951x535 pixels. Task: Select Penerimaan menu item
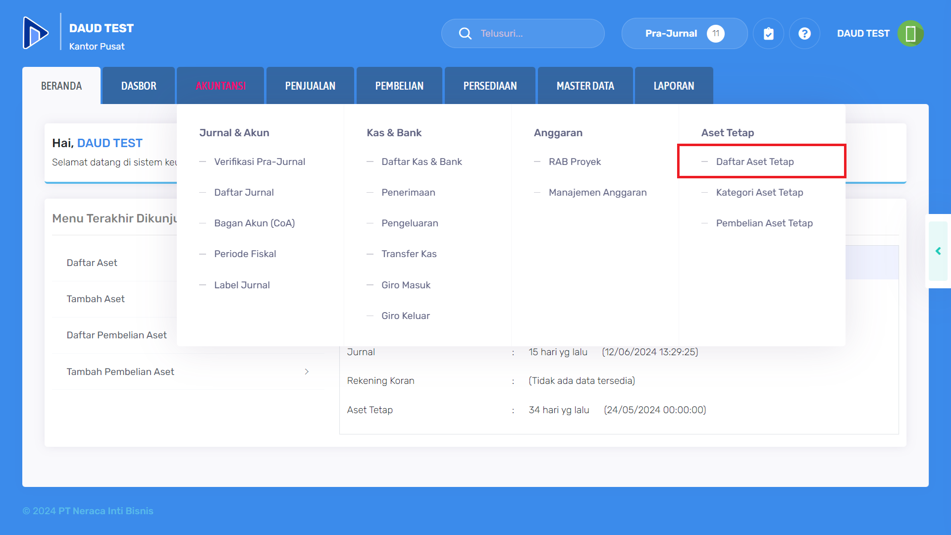coord(408,192)
